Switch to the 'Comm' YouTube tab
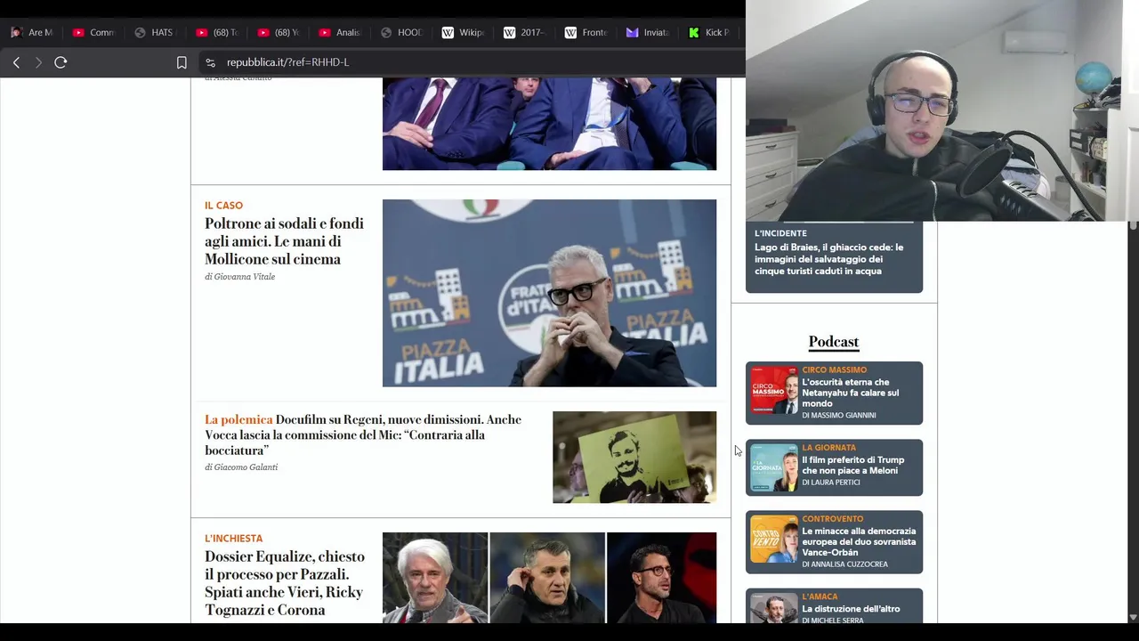Screen dimensions: 1139x641 94,32
